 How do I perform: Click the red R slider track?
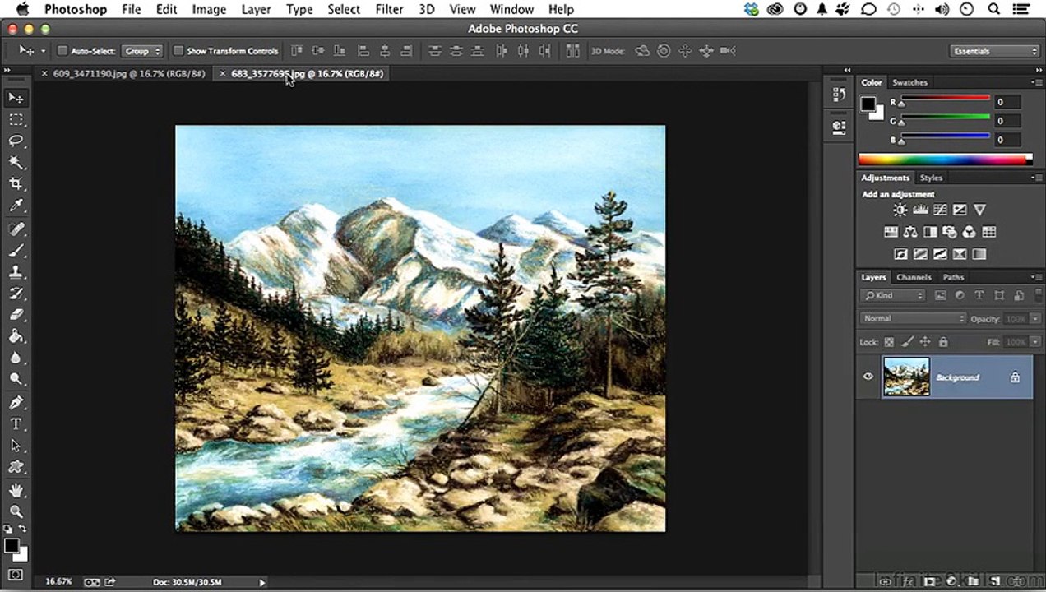tap(944, 99)
